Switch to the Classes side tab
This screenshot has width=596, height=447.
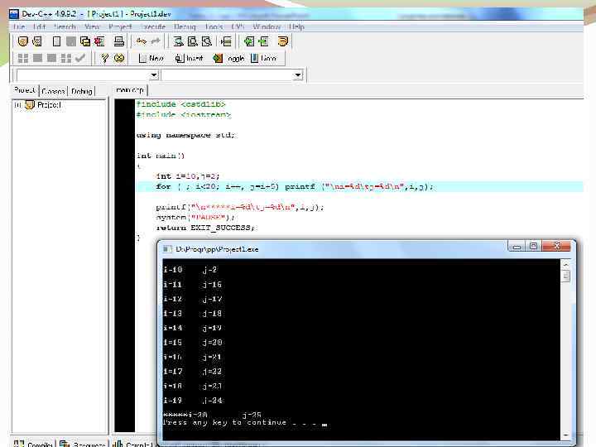pyautogui.click(x=53, y=91)
